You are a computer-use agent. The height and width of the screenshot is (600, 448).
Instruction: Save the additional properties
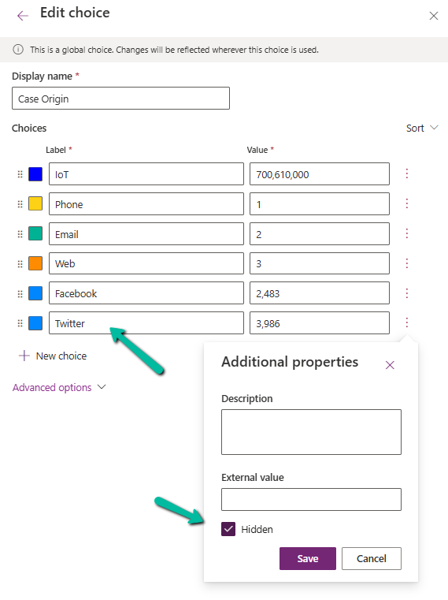(x=308, y=559)
